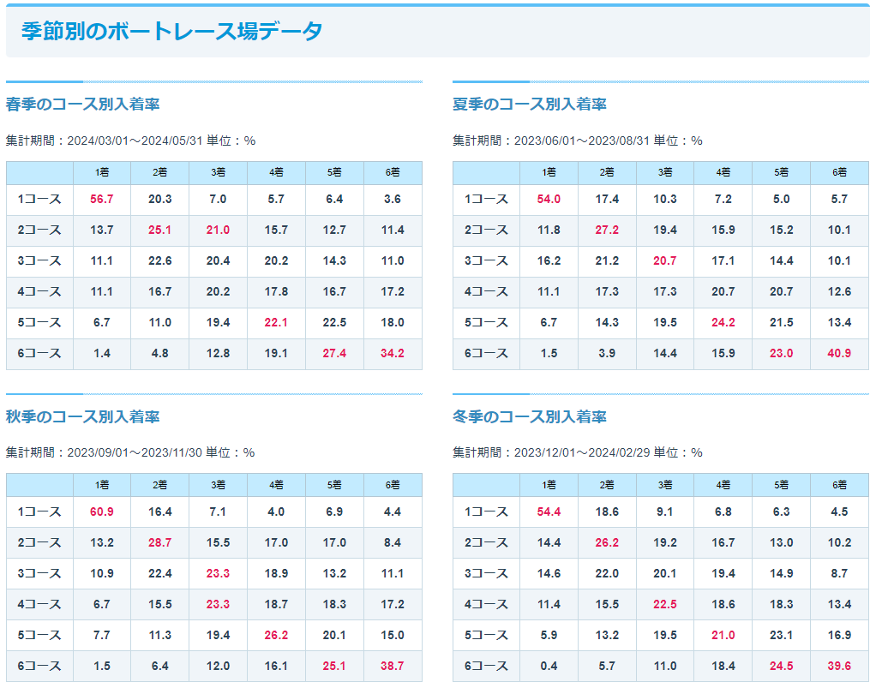
Task: Select the 39.6 cell in the winter table
Action: 839,666
